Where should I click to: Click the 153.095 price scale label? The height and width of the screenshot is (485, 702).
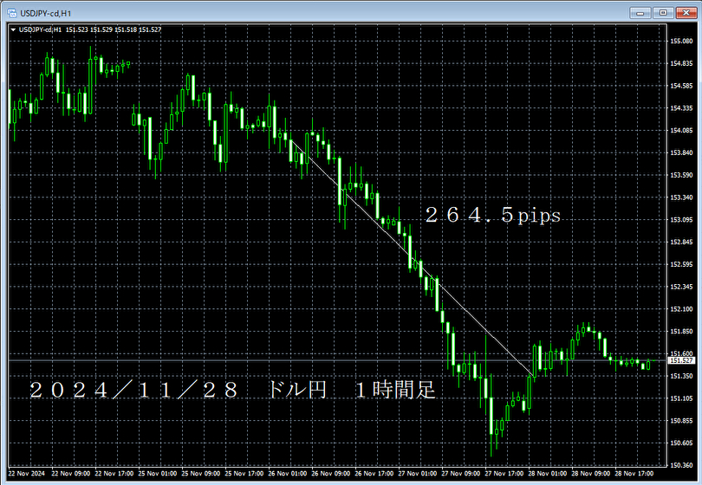(681, 220)
